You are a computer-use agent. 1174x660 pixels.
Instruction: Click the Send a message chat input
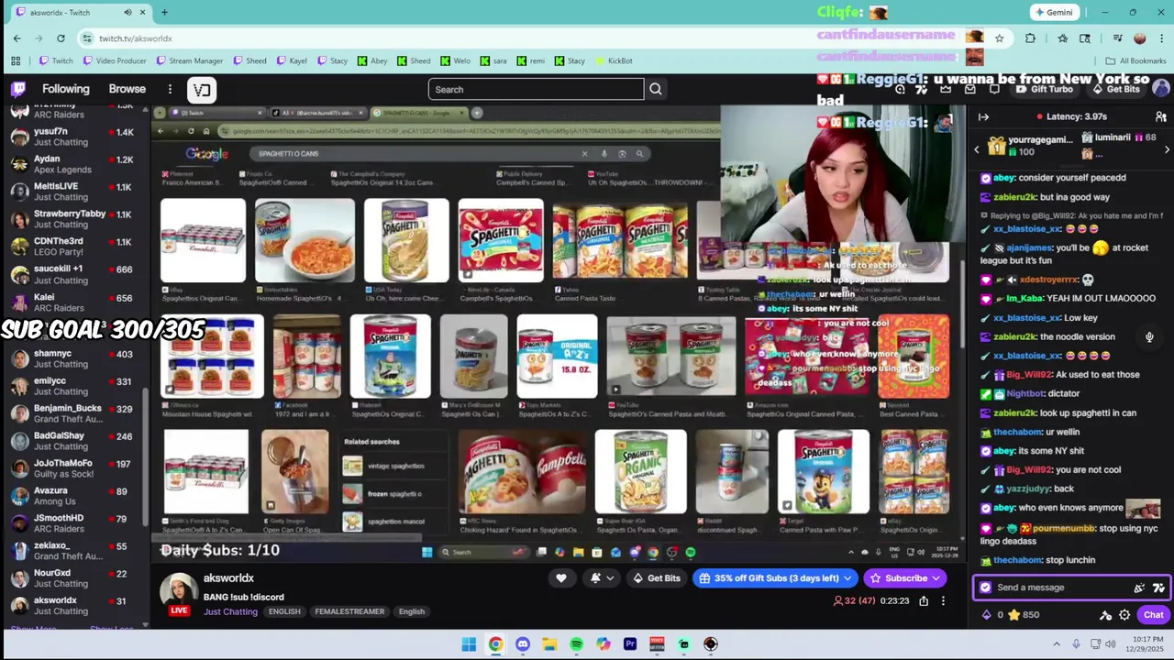point(1064,588)
